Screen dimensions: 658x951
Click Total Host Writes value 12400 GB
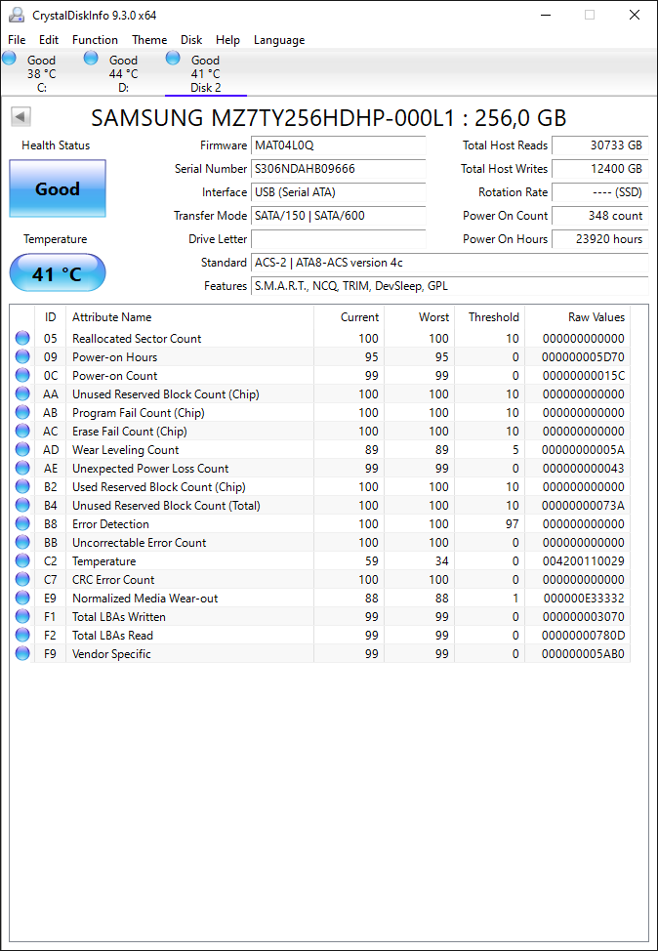click(599, 169)
